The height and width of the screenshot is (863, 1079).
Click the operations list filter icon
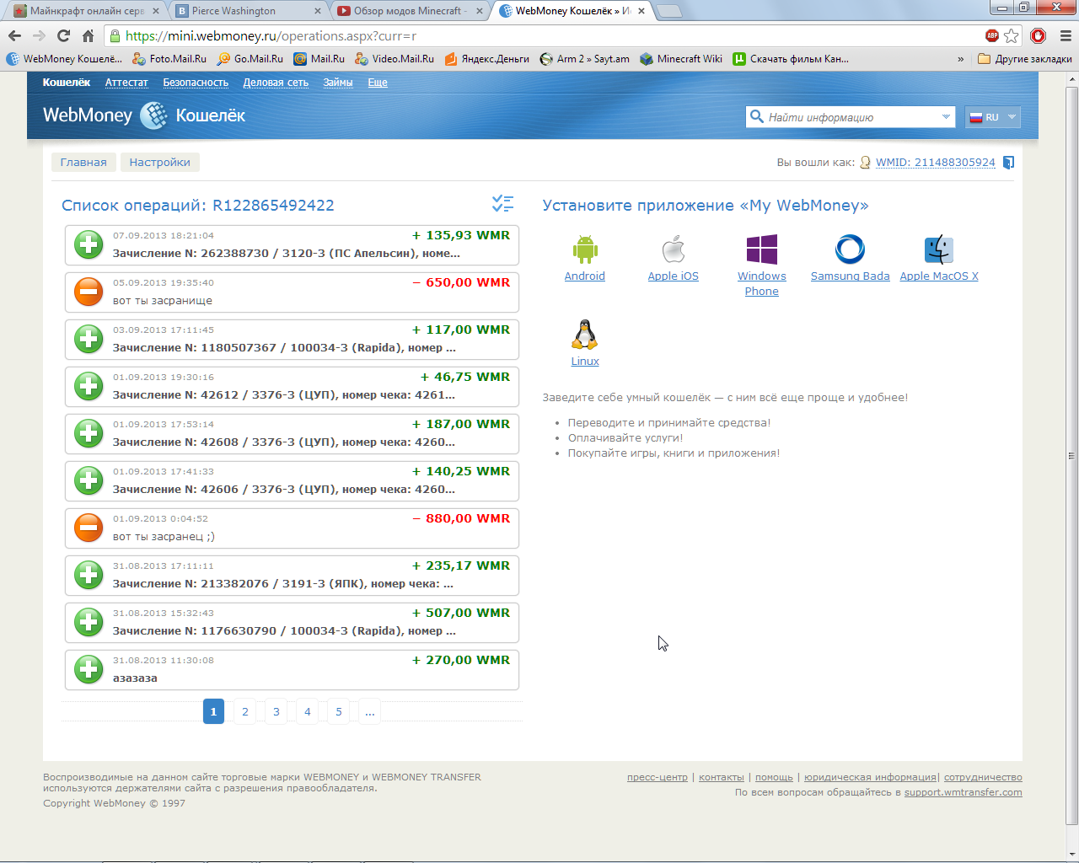coord(502,204)
